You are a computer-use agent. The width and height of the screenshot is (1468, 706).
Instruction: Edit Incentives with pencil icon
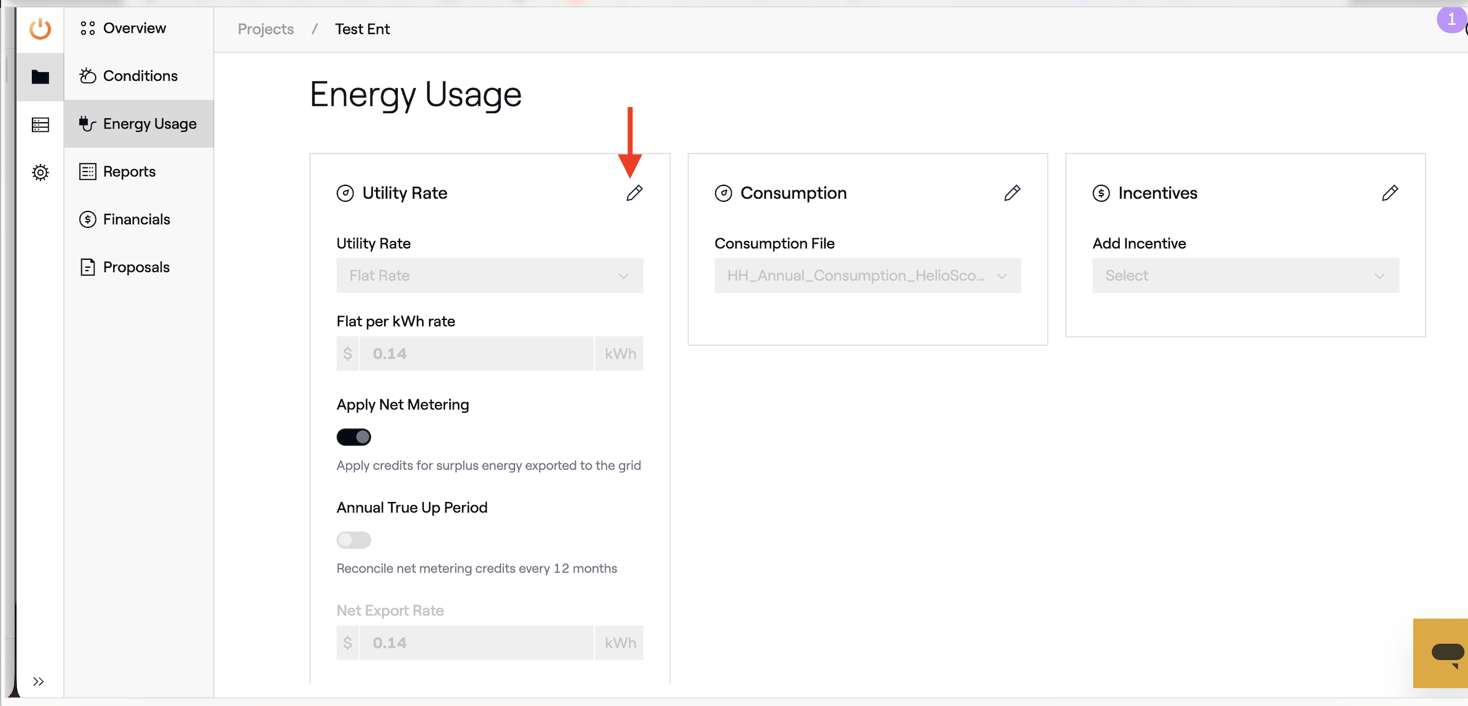pos(1389,193)
